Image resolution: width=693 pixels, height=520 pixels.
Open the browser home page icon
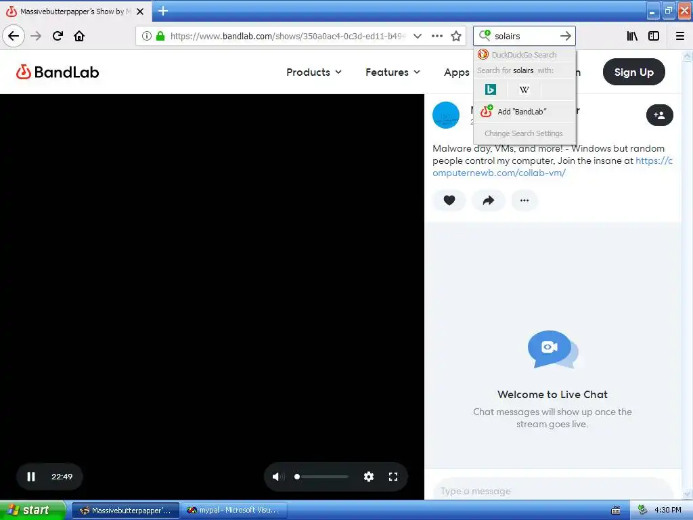click(x=79, y=36)
